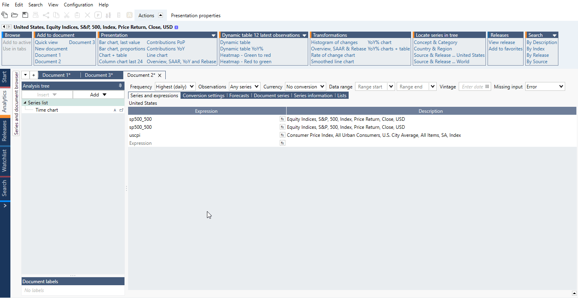Open the Series information tab
The image size is (578, 298).
pyautogui.click(x=313, y=96)
